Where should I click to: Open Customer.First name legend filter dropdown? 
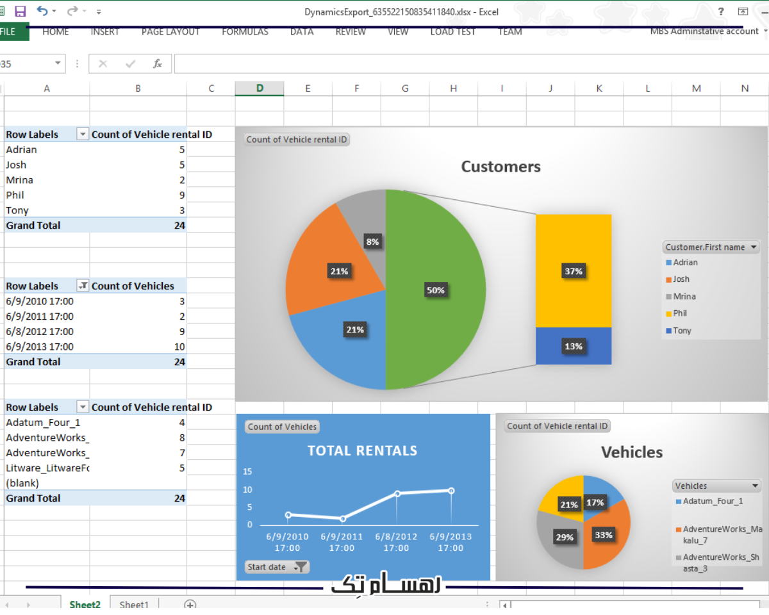[x=754, y=247]
